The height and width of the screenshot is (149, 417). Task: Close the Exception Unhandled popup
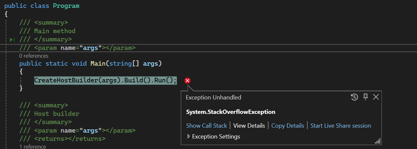pos(376,97)
